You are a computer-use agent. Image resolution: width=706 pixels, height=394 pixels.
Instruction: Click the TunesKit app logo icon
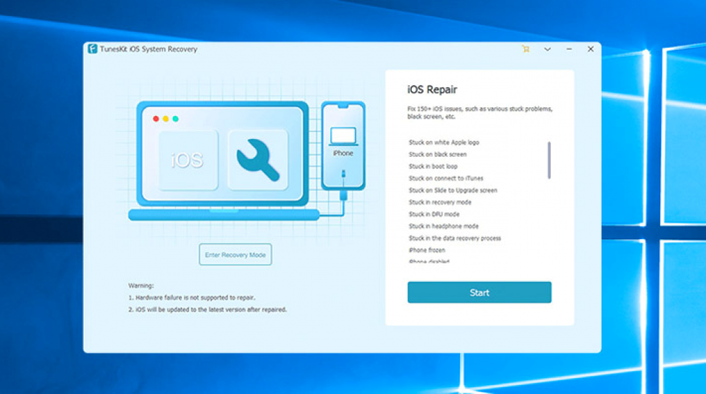93,48
